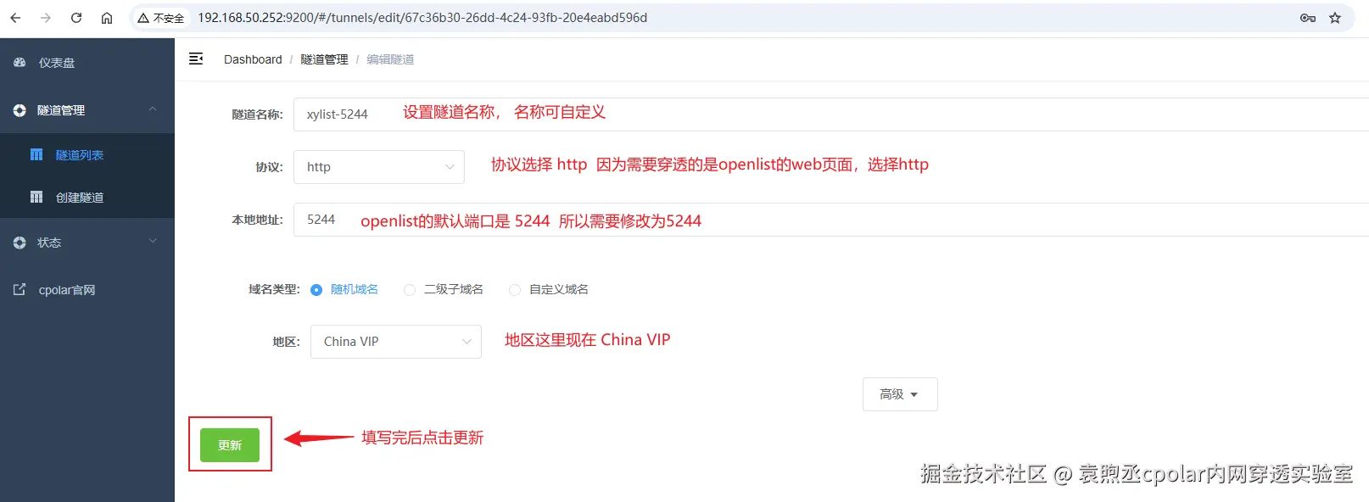The width and height of the screenshot is (1369, 502).
Task: Collapse sidebar with hamburger toggle icon
Action: click(196, 59)
